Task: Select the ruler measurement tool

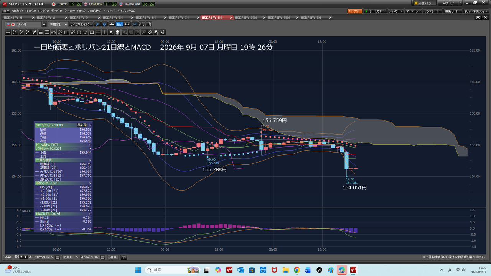Action: 34,32
